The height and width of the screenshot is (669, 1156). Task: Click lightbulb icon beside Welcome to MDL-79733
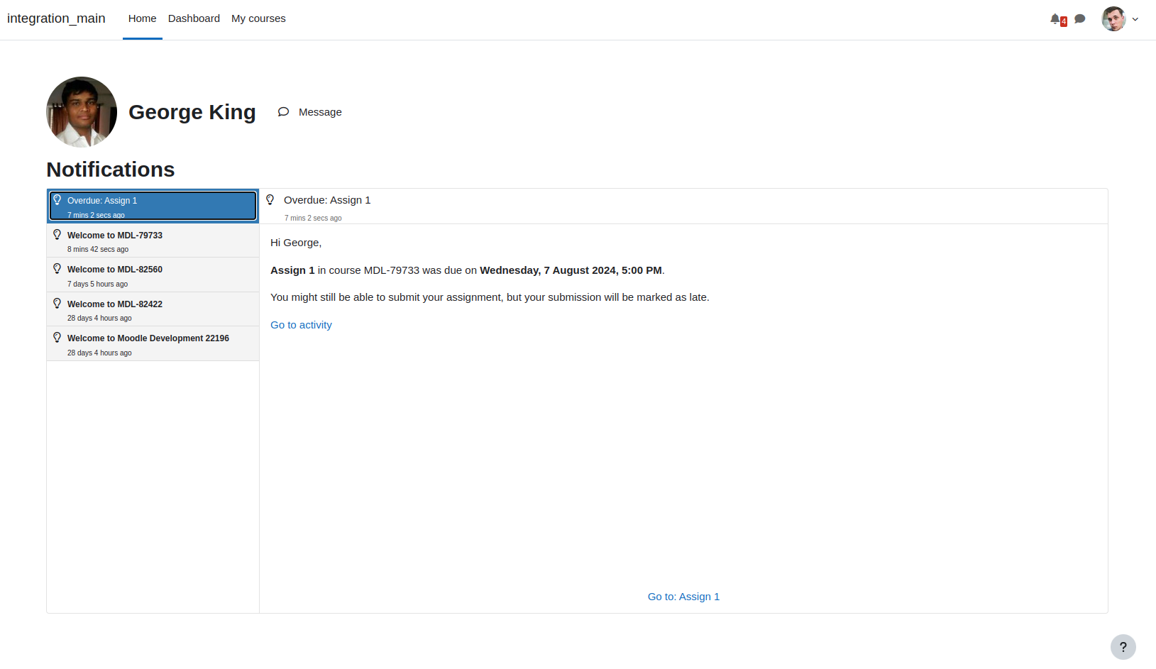[x=57, y=234]
